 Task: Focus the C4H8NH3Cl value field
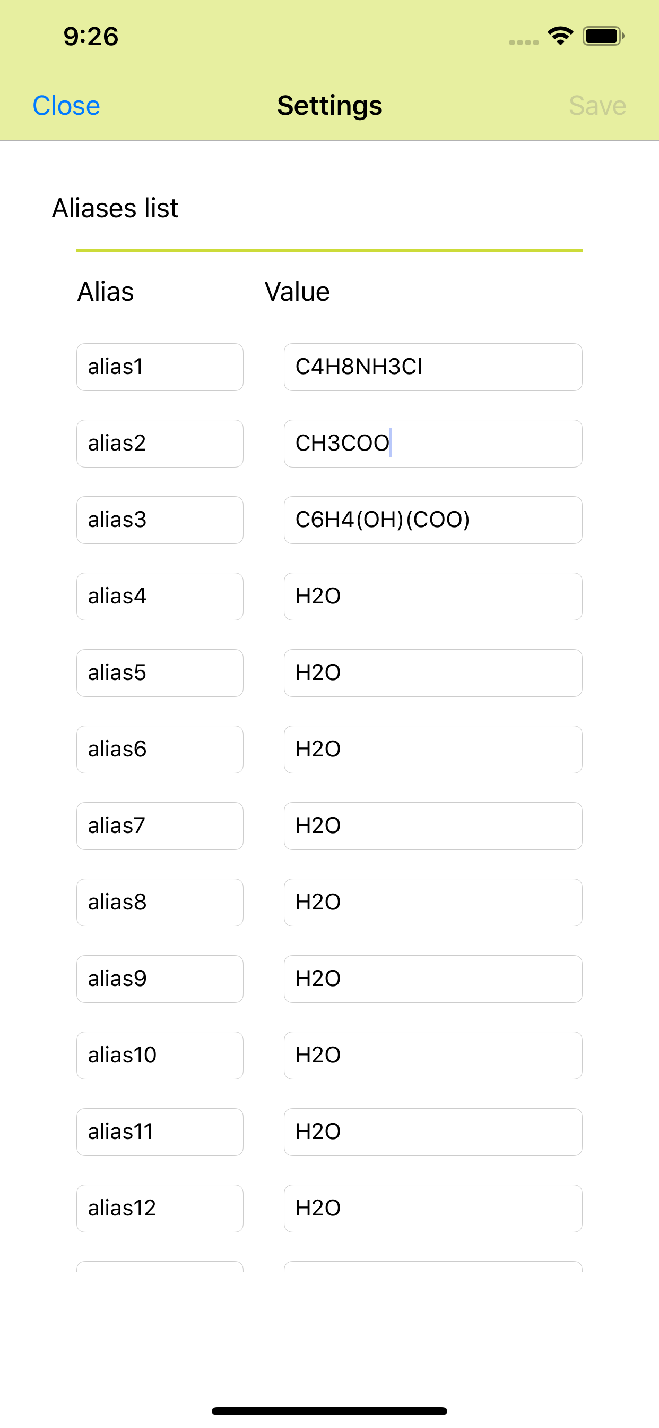pos(432,367)
